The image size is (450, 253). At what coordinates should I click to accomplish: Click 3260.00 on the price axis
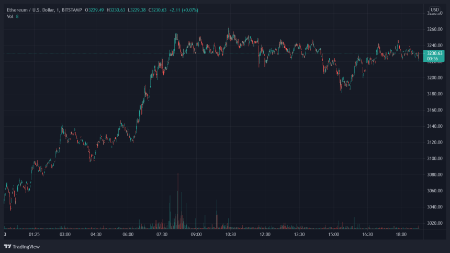[x=434, y=29]
